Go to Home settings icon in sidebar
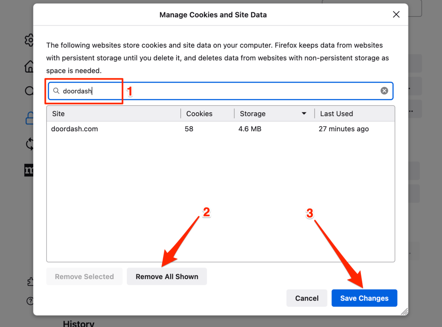The image size is (442, 327). 29,67
